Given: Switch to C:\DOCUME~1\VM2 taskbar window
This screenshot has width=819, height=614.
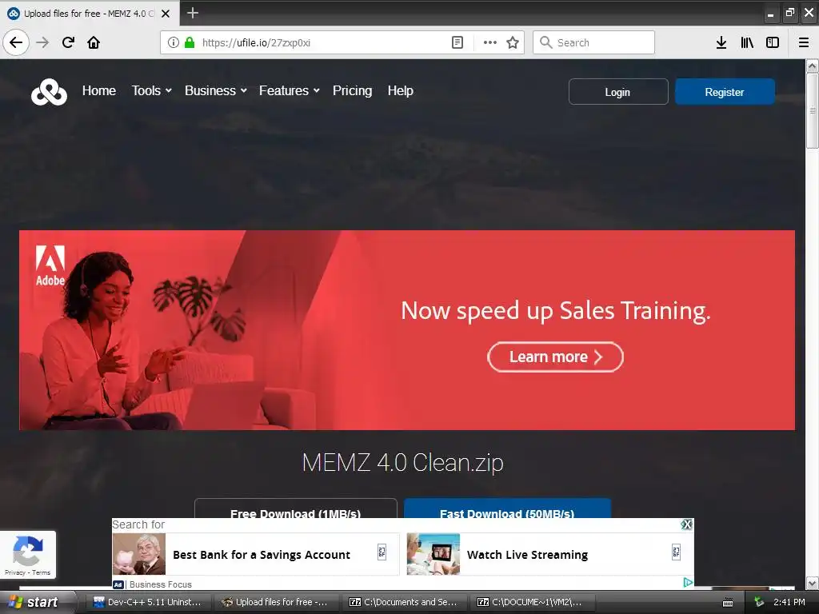Looking at the screenshot, I should tap(531, 603).
